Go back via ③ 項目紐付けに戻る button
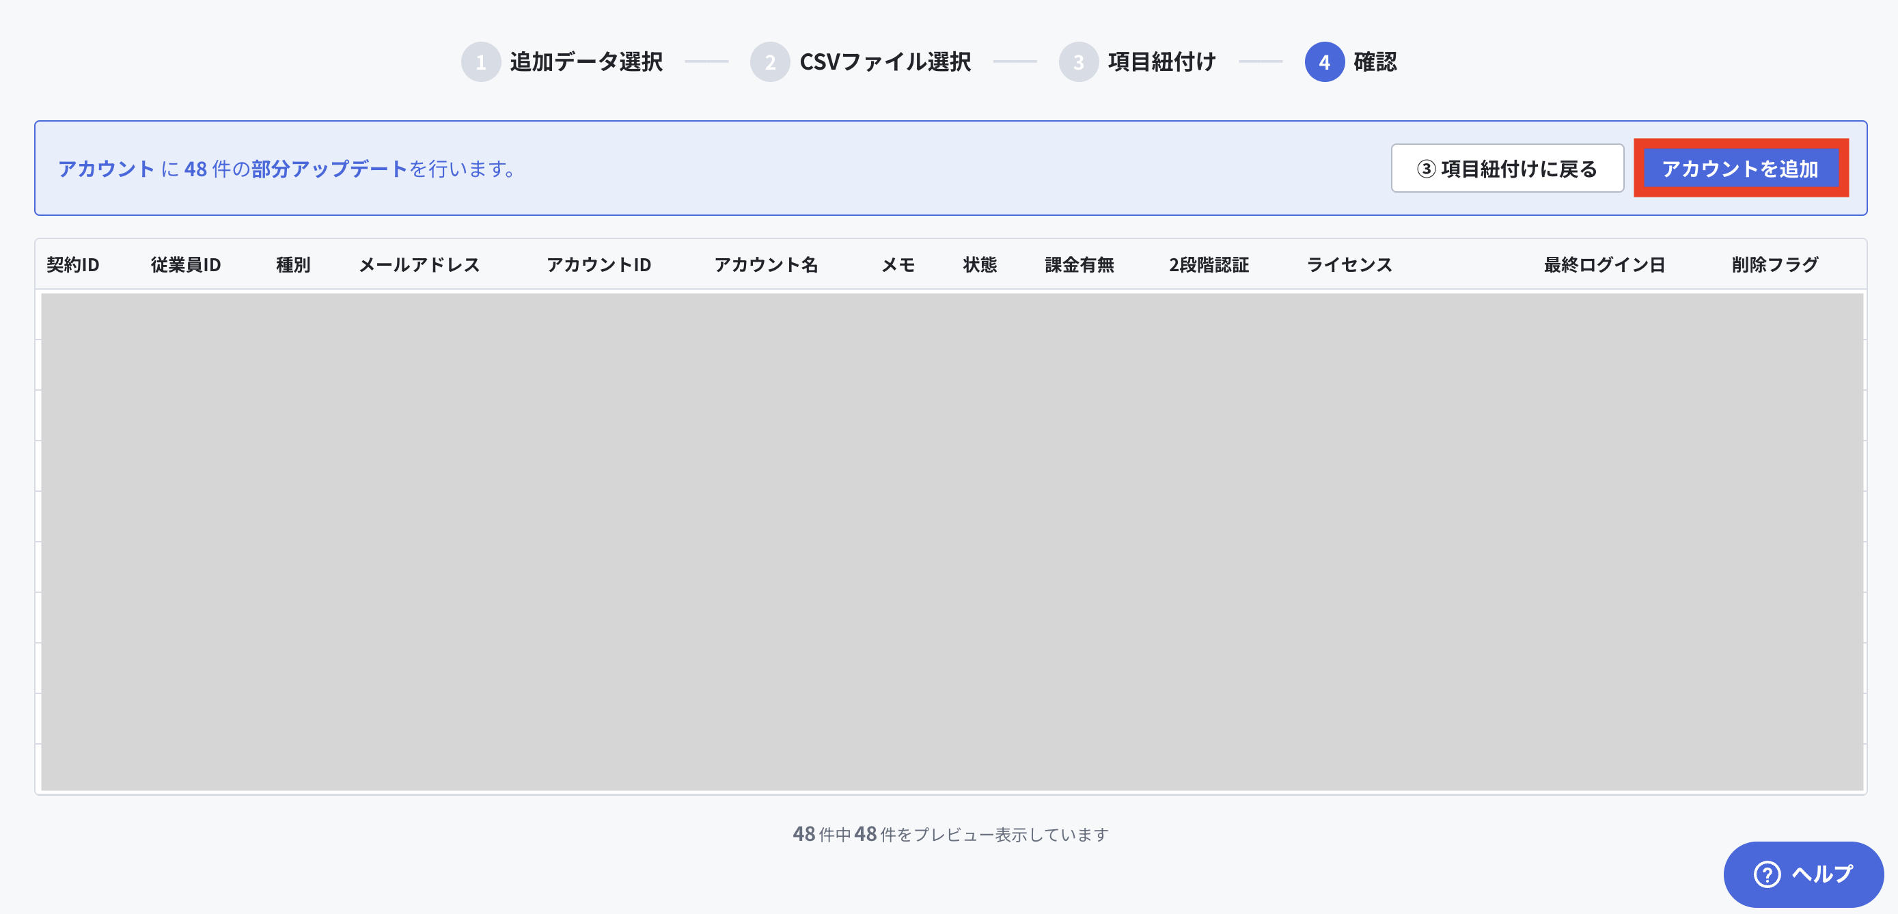This screenshot has width=1898, height=914. (1507, 168)
